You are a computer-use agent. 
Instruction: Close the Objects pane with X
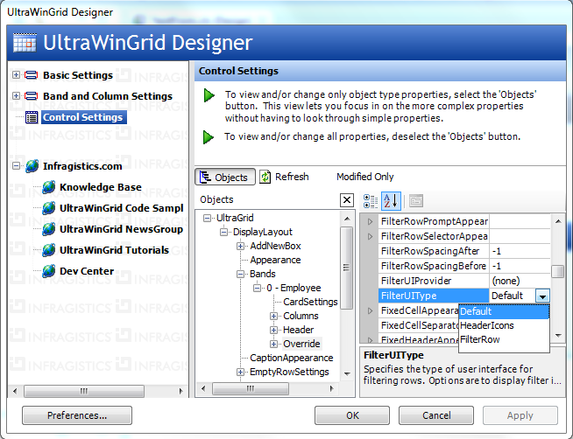tap(347, 200)
